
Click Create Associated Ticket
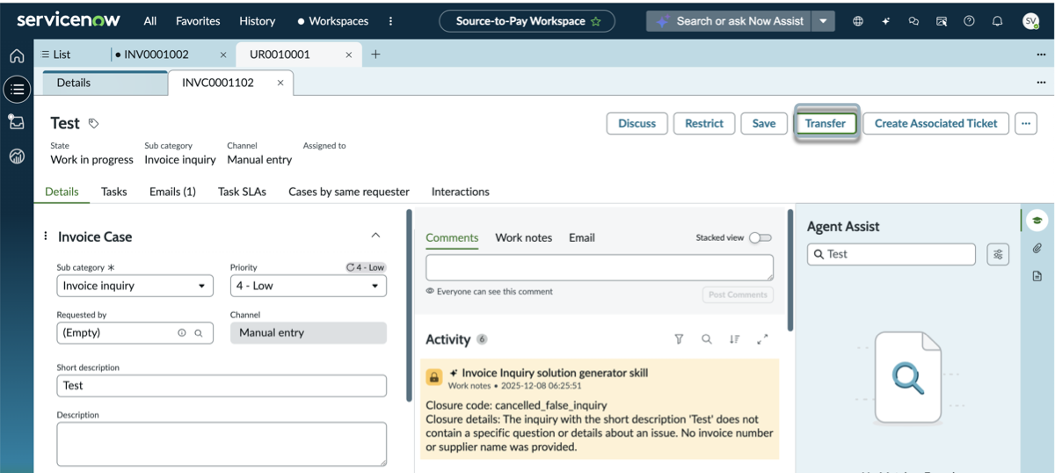[936, 124]
